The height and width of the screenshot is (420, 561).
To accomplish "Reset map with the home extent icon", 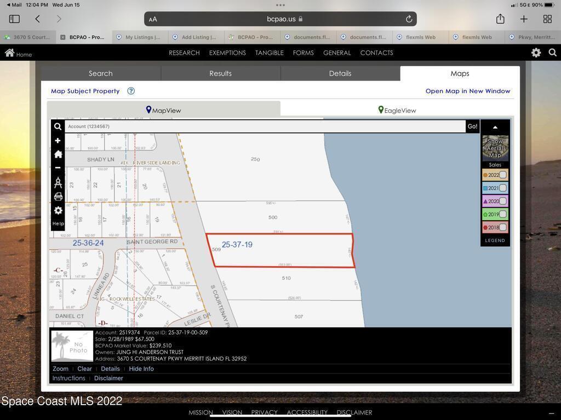I will coord(58,154).
